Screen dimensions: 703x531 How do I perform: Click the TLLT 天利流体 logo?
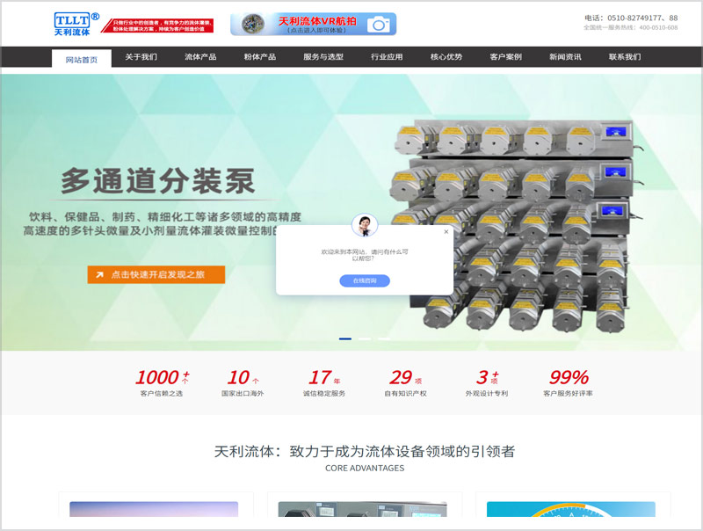point(76,24)
